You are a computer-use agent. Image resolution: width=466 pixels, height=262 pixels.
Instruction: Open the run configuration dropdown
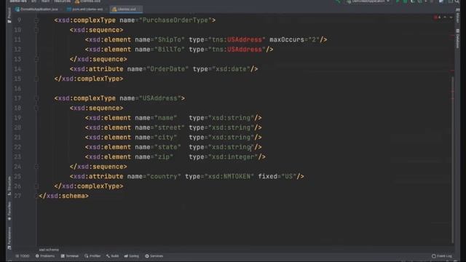click(x=368, y=1)
